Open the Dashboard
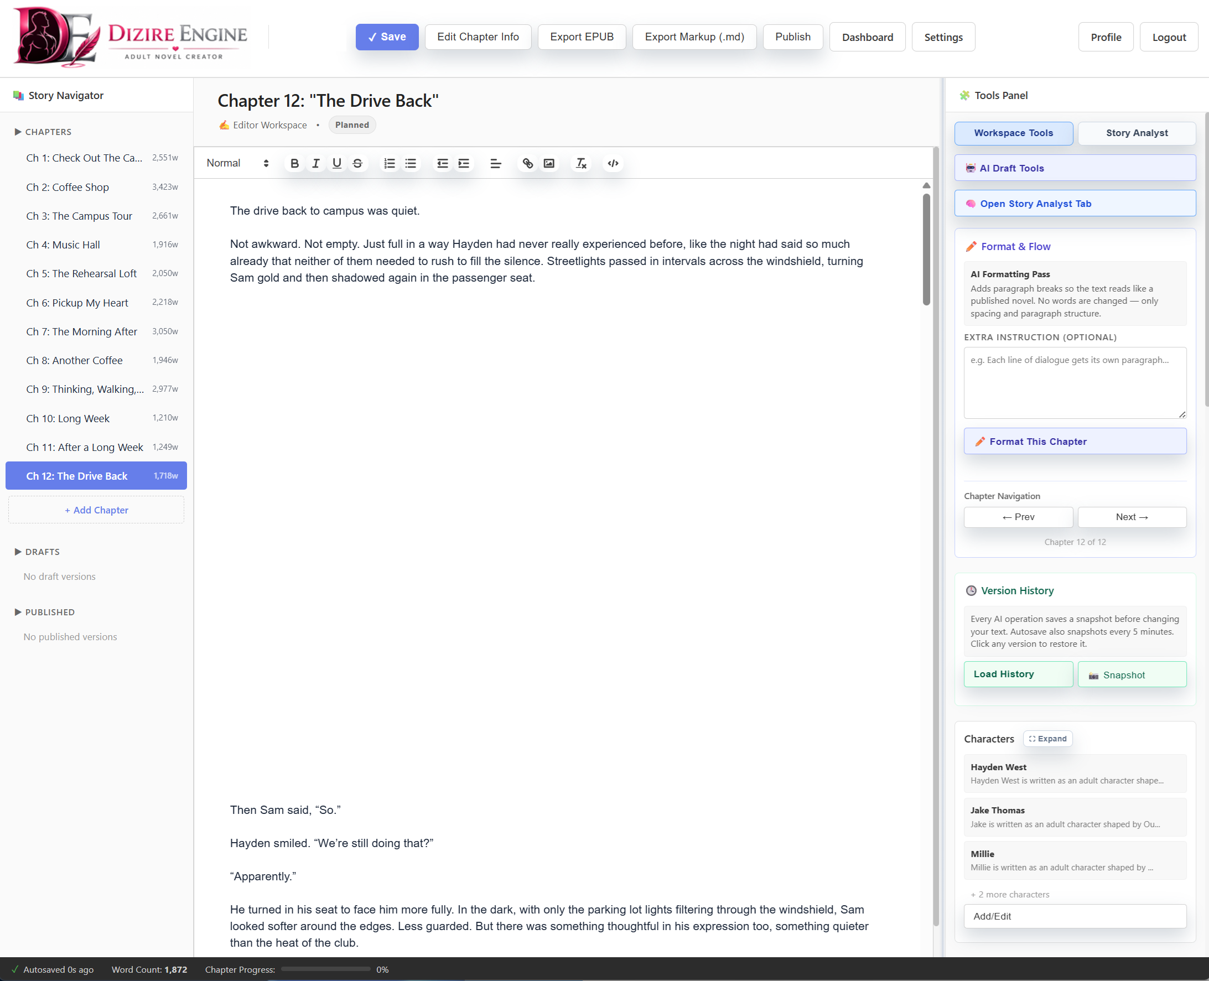This screenshot has width=1209, height=981. click(x=867, y=37)
